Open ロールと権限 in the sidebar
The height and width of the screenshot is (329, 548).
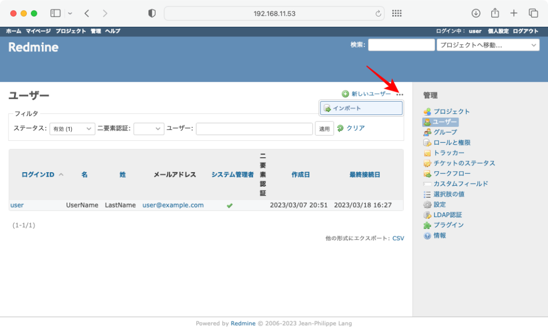point(452,142)
